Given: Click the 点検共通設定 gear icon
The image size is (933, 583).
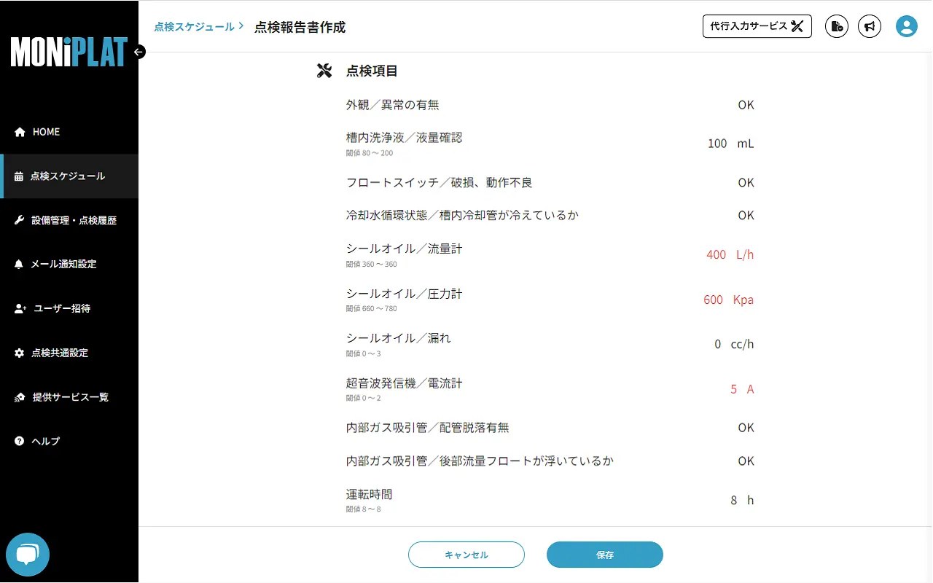Looking at the screenshot, I should coord(20,353).
